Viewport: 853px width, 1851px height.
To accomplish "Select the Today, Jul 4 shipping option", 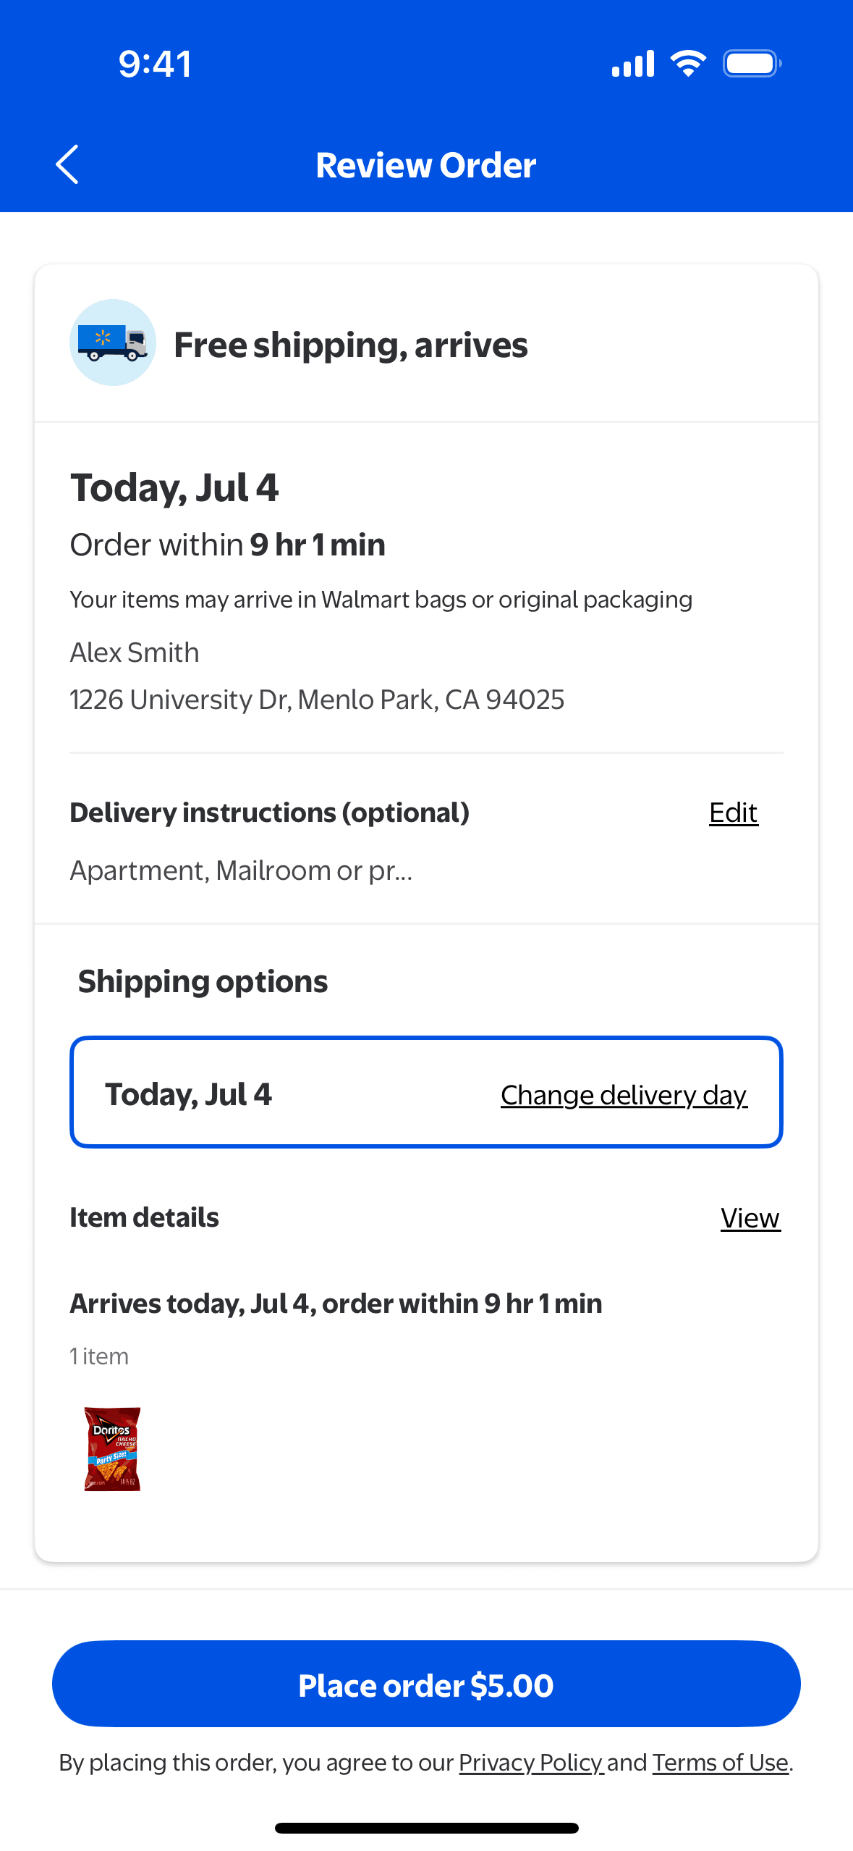I will pyautogui.click(x=189, y=1094).
